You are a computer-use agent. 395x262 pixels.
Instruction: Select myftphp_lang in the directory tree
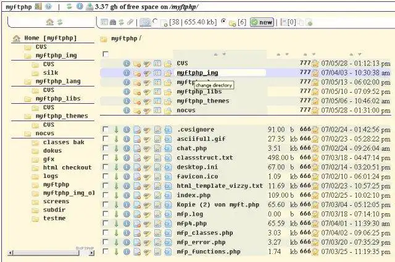58,82
